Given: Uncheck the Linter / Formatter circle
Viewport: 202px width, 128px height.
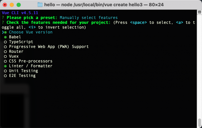Looking at the screenshot, I should tap(5, 66).
